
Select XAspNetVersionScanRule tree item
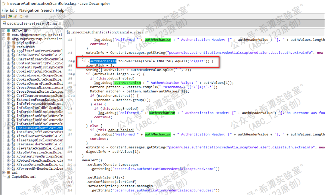tap(39, 152)
